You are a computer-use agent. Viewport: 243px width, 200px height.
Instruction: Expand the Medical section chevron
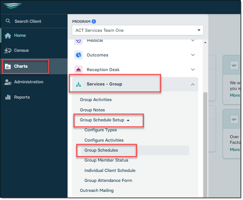point(193,41)
